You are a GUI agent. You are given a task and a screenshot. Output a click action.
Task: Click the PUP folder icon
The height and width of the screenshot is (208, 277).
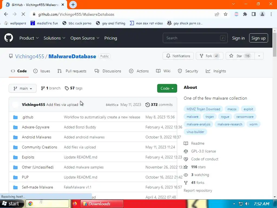pos(15,177)
